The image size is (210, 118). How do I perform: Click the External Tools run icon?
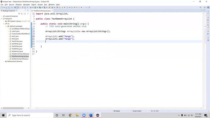45,8
